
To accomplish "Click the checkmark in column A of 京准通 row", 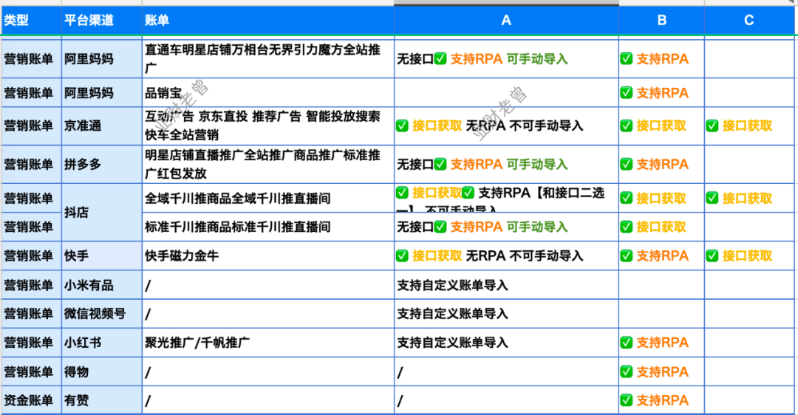I will click(402, 125).
